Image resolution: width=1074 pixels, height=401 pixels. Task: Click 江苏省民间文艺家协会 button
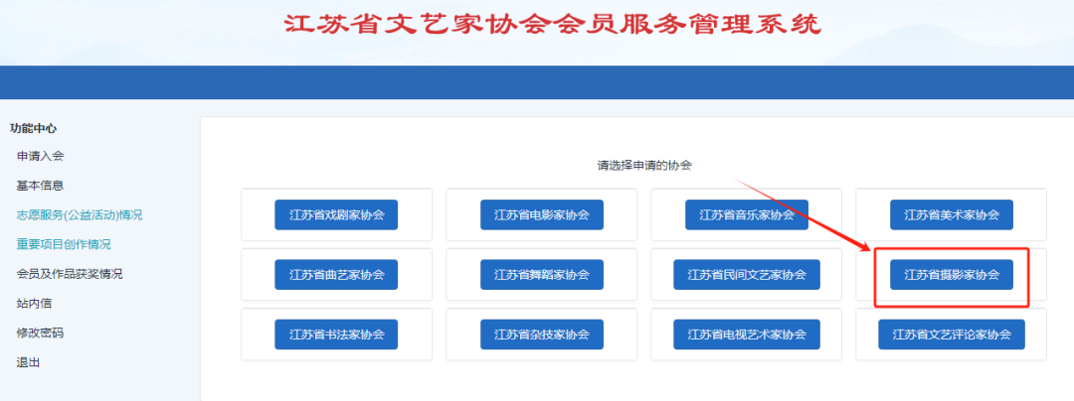pyautogui.click(x=746, y=275)
